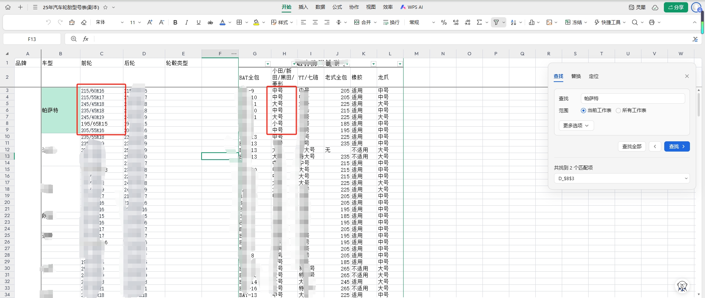Click the blue 查找 next button
The height and width of the screenshot is (298, 705).
click(x=677, y=146)
